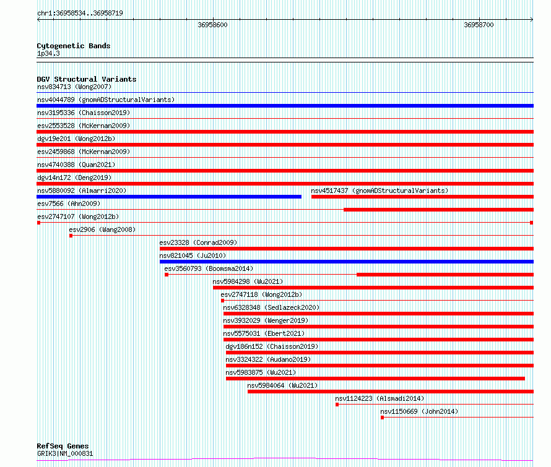
Task: Click the red nsv4517437 variant bar
Action: tap(422, 197)
